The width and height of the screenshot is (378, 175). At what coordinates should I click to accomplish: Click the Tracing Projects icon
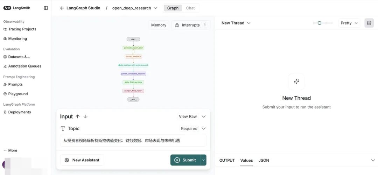5,29
